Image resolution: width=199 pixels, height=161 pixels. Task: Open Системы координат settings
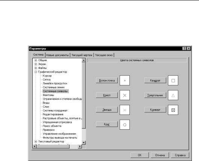55,110
